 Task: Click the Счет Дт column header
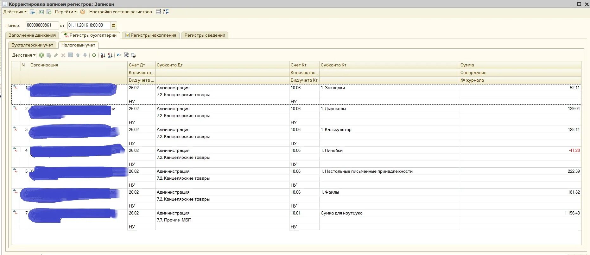pos(141,65)
